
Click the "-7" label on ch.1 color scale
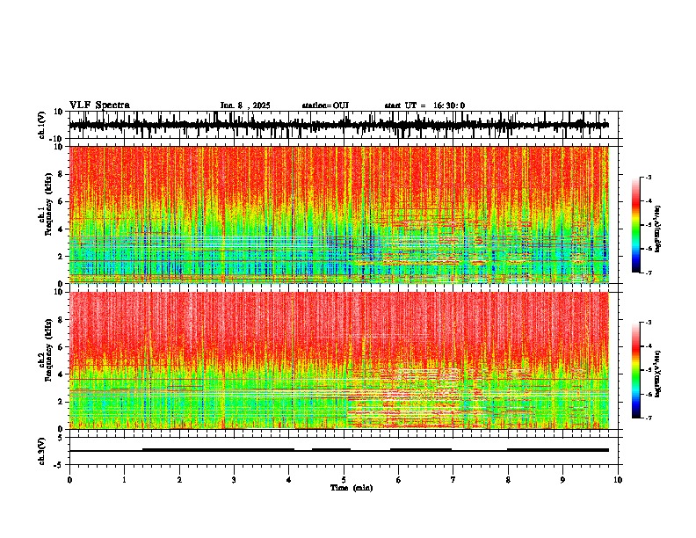point(649,273)
